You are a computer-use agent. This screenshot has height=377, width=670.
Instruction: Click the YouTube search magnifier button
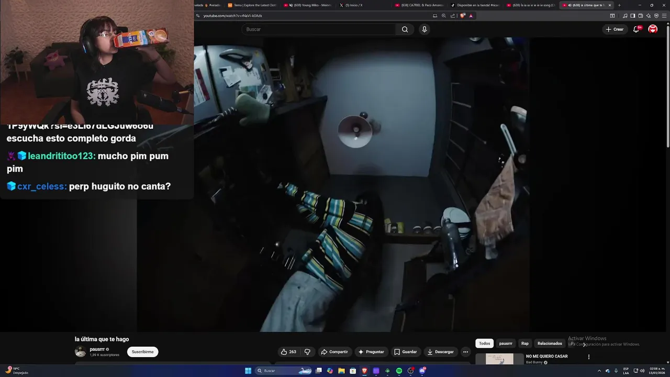click(x=405, y=29)
